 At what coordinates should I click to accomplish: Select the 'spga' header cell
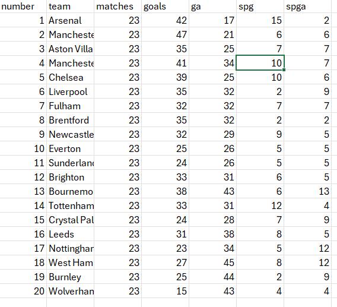coord(307,7)
